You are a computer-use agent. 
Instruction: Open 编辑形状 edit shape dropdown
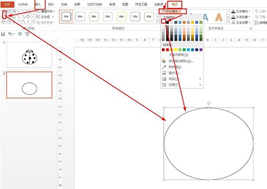coord(46,11)
